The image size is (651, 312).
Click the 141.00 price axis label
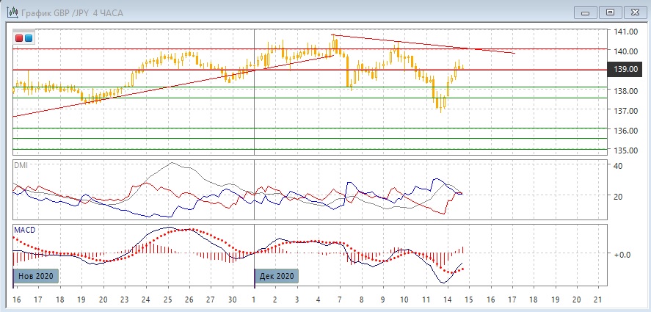pos(625,32)
